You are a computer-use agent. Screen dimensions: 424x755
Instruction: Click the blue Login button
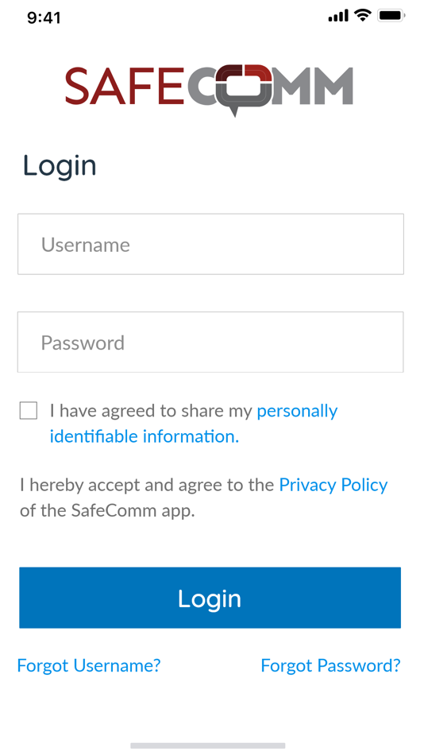click(210, 598)
